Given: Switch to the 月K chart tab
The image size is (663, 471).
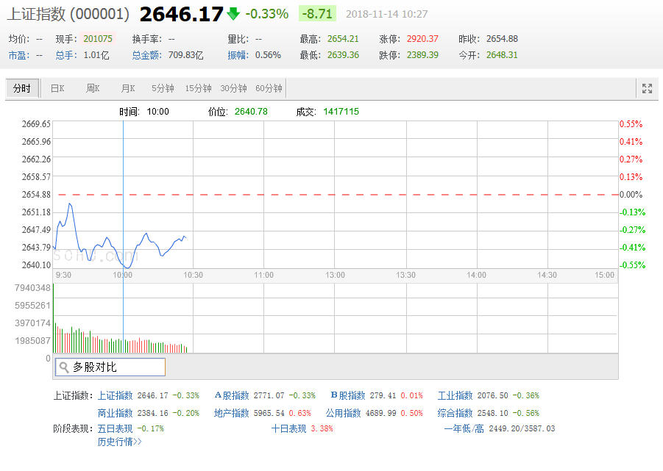Looking at the screenshot, I should point(128,89).
